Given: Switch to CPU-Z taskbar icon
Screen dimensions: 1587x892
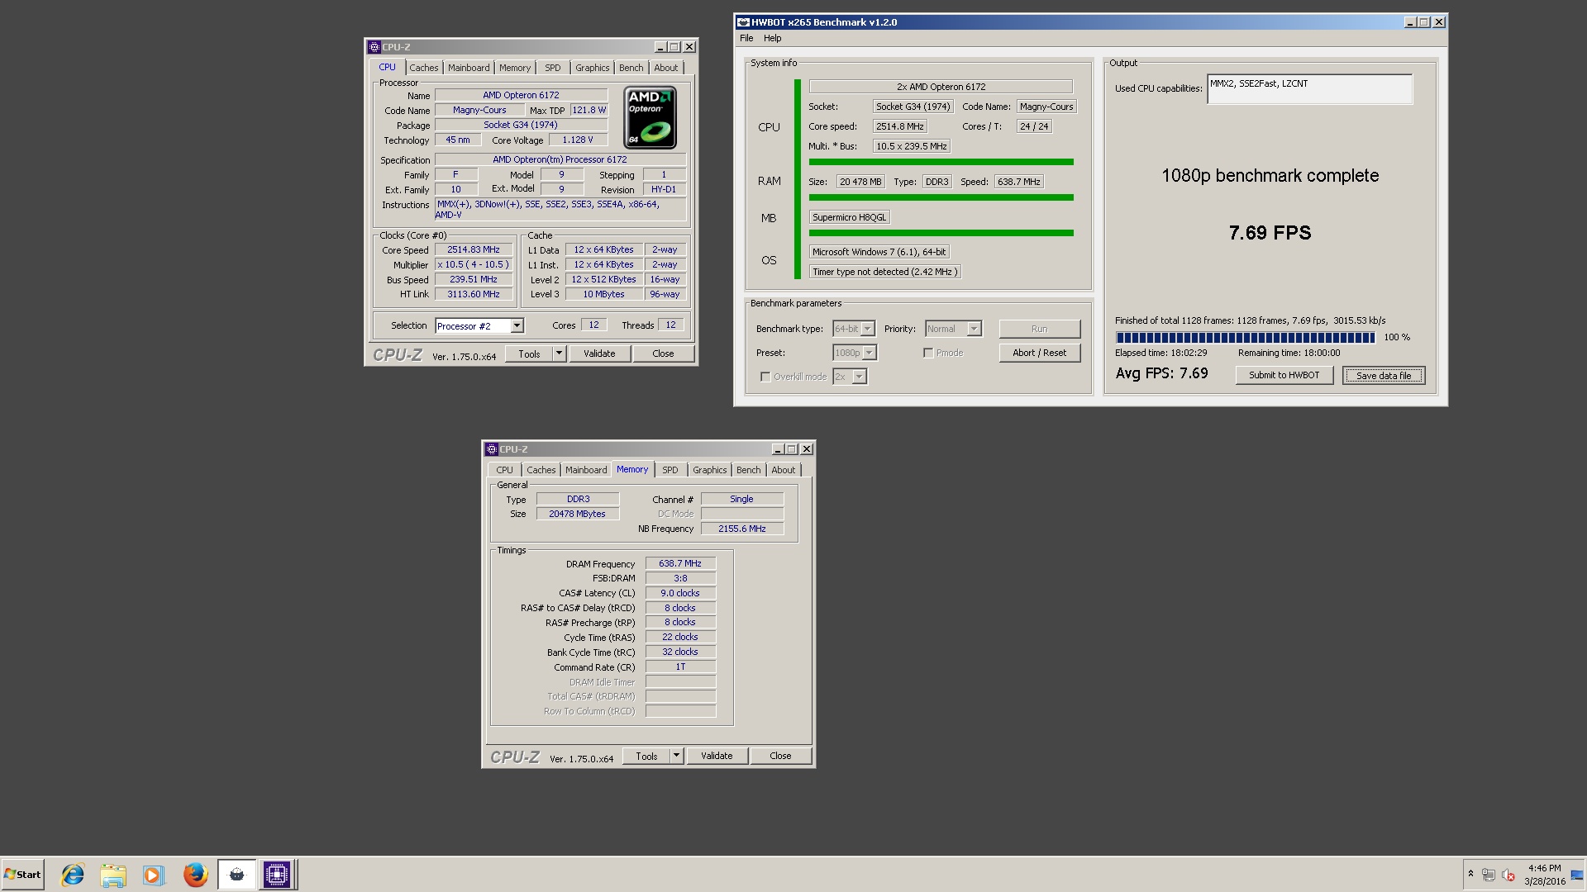Looking at the screenshot, I should coord(277,875).
